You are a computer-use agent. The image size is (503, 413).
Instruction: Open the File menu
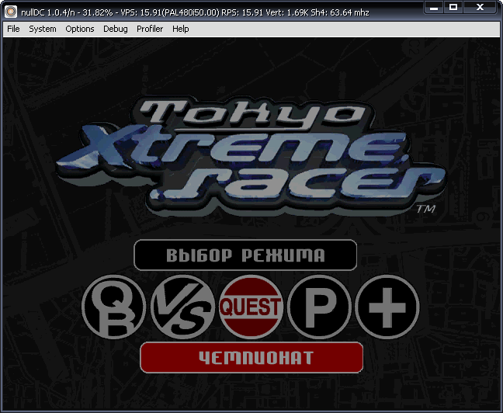(13, 29)
